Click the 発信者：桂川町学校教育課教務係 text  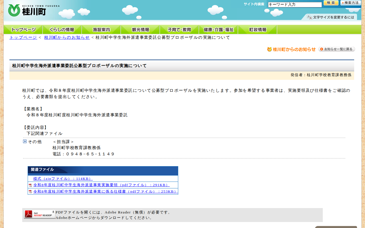[x=321, y=75]
